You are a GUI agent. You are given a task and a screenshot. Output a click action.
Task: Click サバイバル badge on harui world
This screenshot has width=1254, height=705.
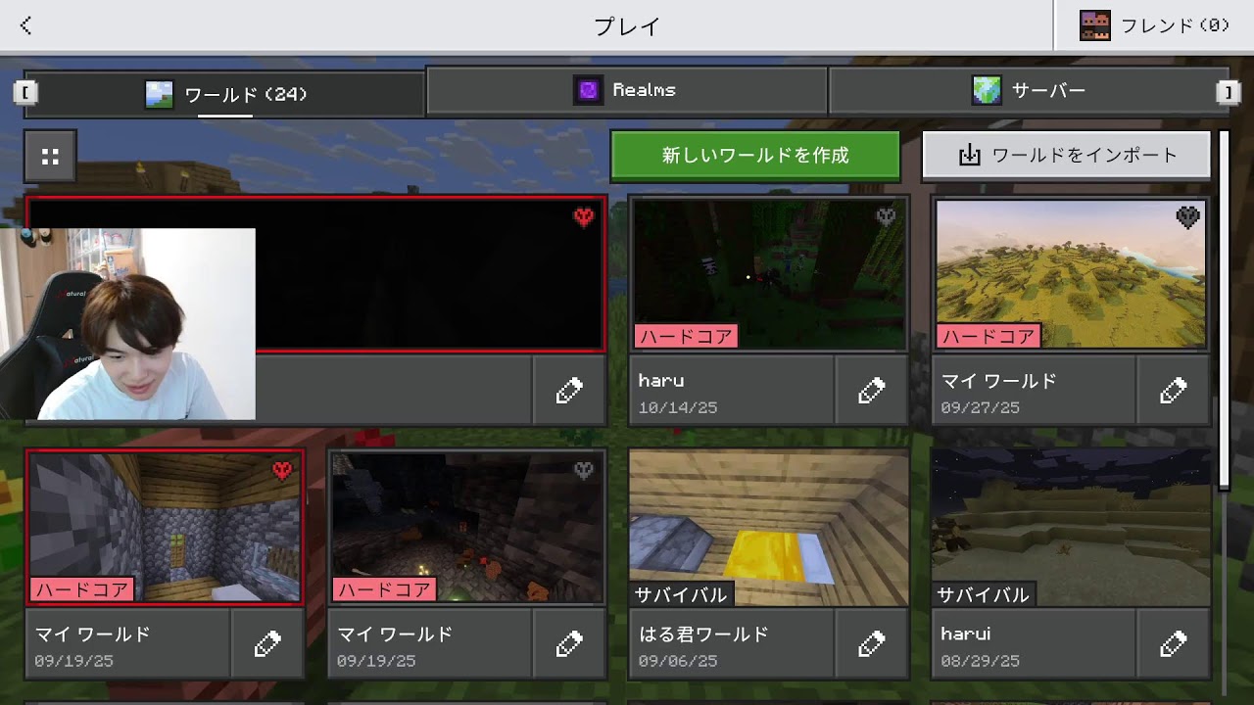click(984, 593)
